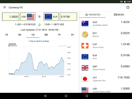Select the 3M chart period

46,35
